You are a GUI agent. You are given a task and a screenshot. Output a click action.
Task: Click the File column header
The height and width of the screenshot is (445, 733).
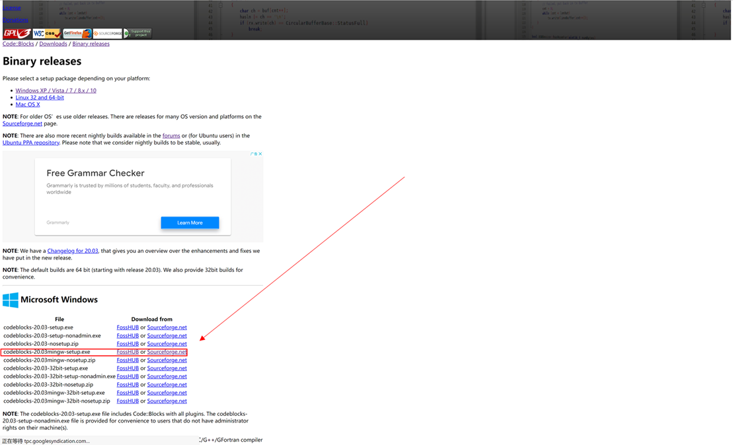[59, 320]
